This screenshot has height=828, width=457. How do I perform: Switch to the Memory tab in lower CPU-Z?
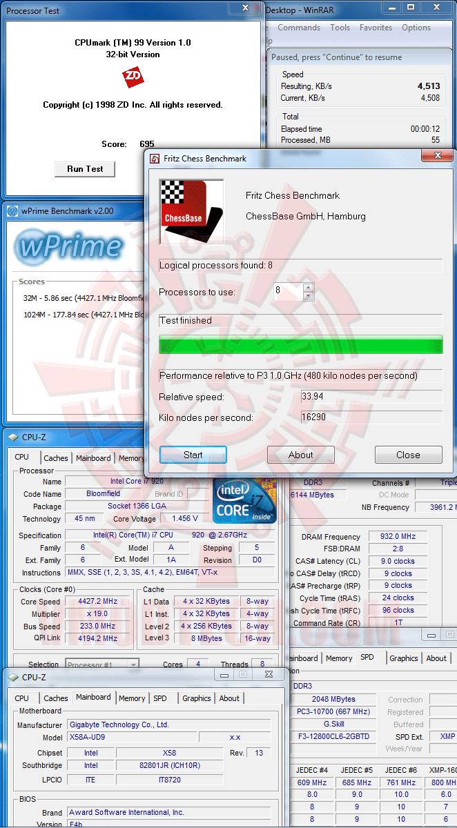tap(132, 698)
